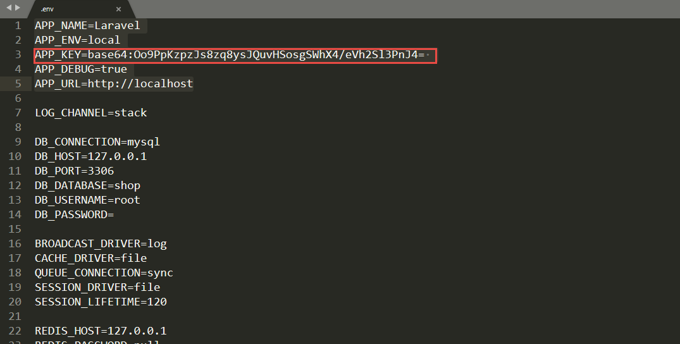Click the previous tab left arrow

[8, 7]
